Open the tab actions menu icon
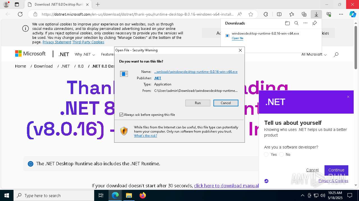359x201 pixels. coord(17,4)
